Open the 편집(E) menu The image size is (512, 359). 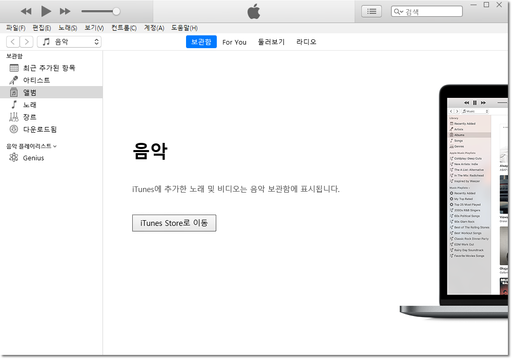[42, 28]
